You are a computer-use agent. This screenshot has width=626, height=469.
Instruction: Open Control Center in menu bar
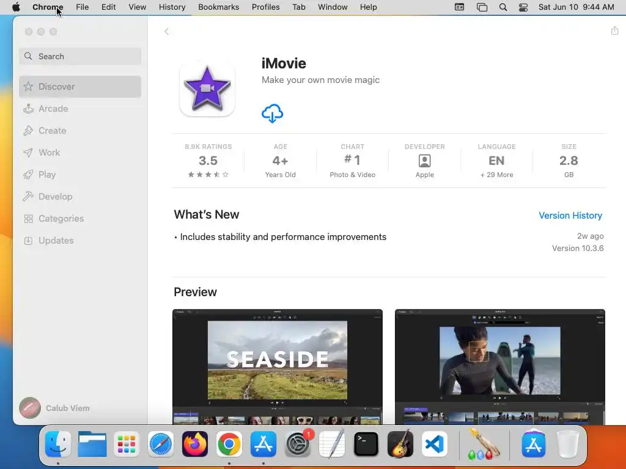(523, 7)
